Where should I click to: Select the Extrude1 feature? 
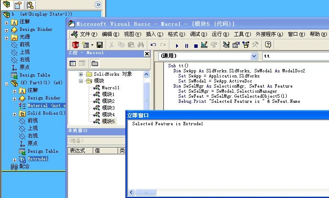[38, 159]
